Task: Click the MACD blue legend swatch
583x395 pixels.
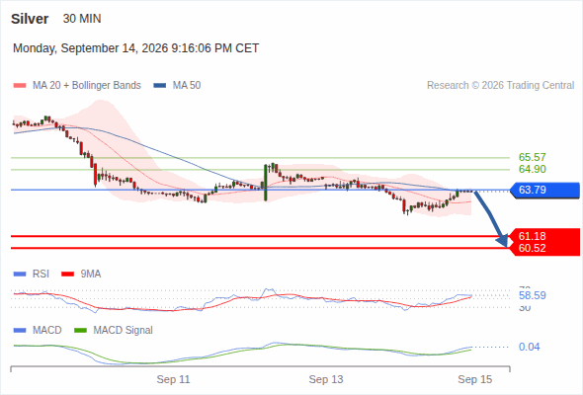Action: (x=20, y=331)
